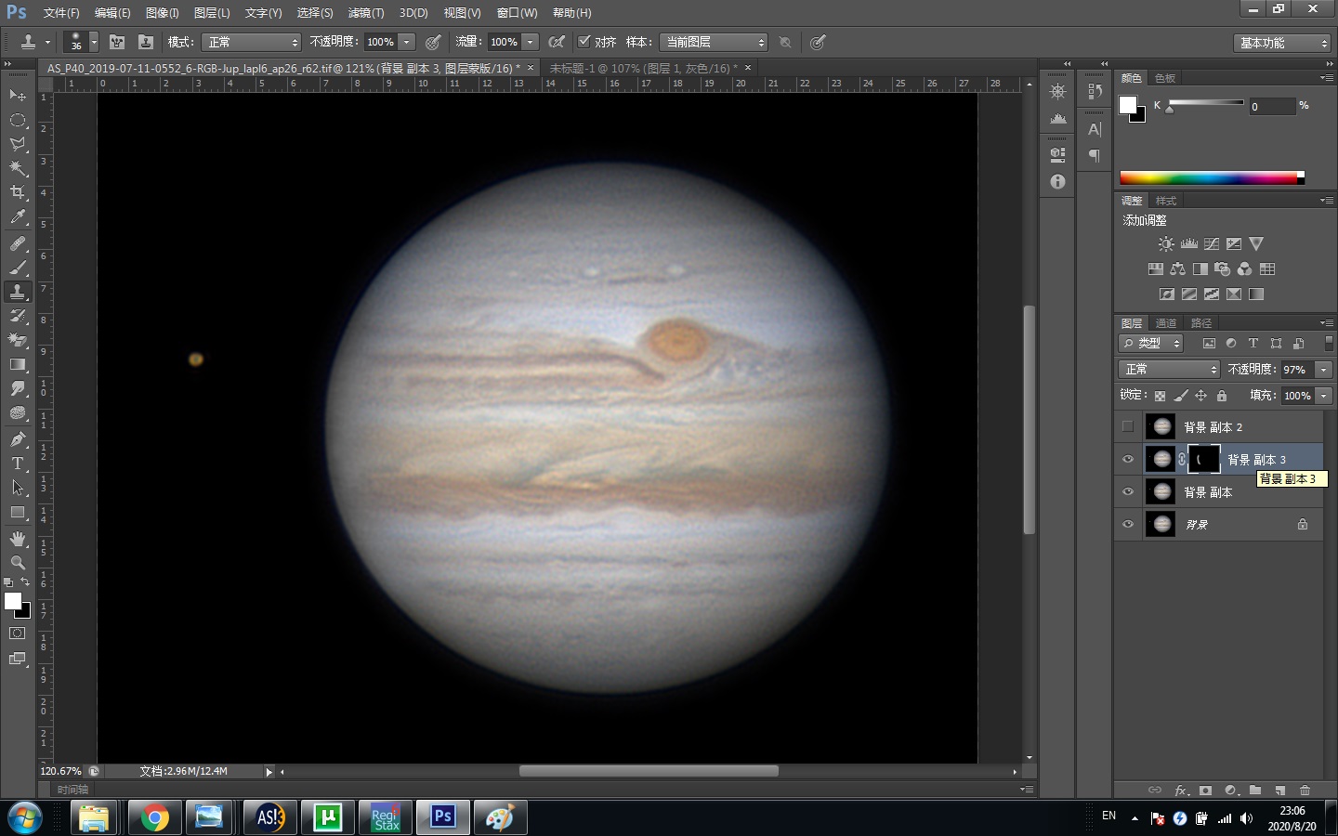Viewport: 1338px width, 836px height.
Task: Switch to the 通道 tab
Action: coord(1166,323)
